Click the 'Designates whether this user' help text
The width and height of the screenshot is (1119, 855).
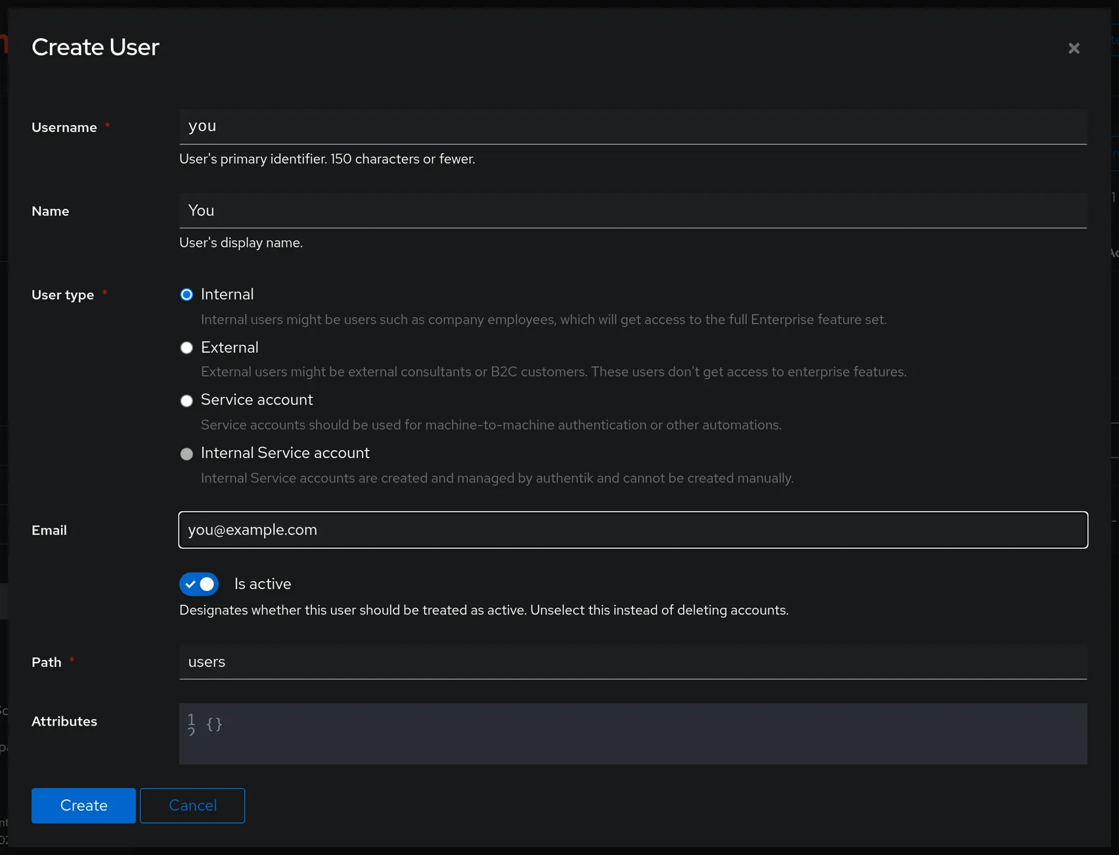[484, 610]
